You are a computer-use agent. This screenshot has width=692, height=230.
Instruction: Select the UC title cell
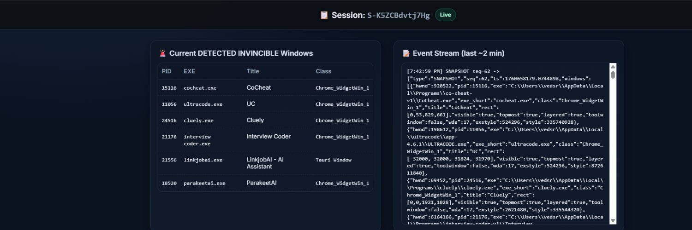pyautogui.click(x=251, y=104)
